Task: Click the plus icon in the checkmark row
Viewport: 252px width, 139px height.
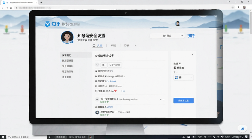Action: pos(161,100)
